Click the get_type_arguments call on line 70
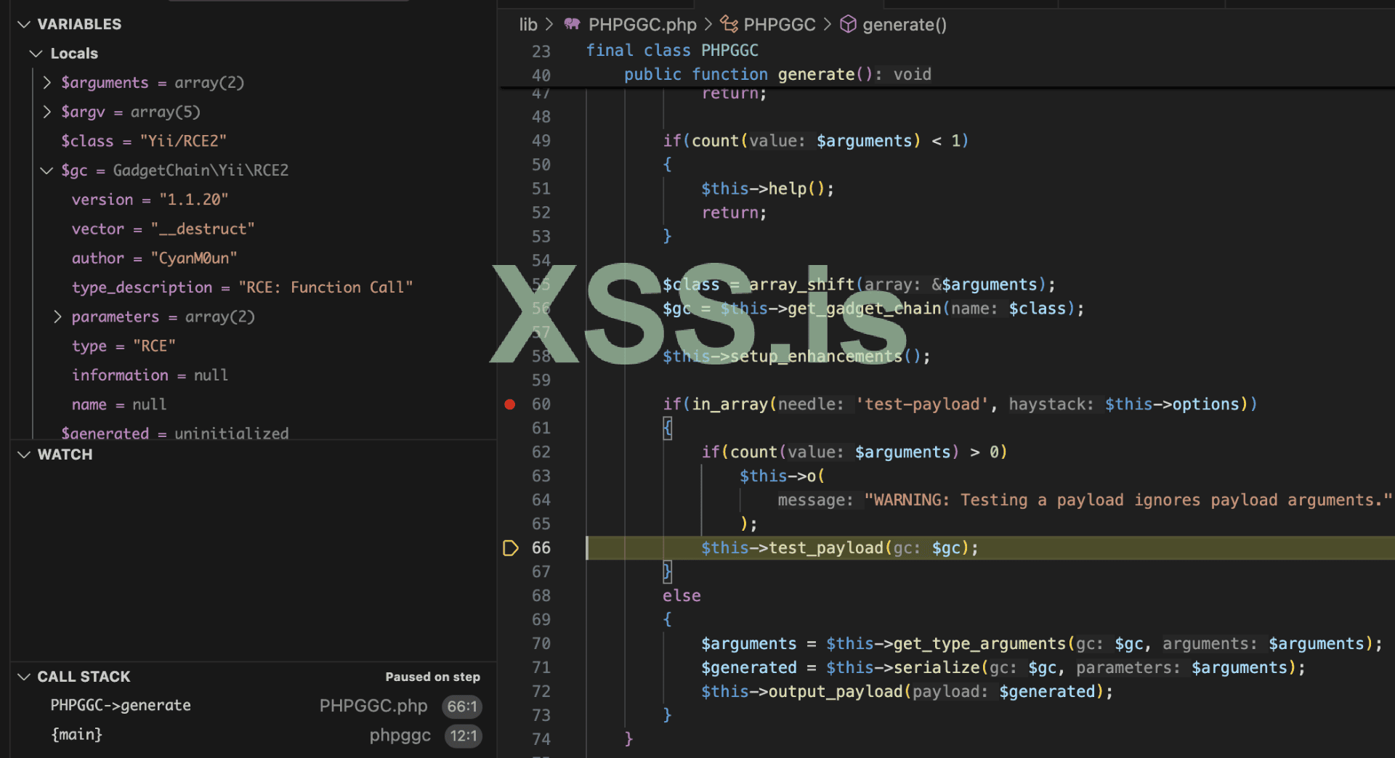Image resolution: width=1395 pixels, height=758 pixels. coord(980,644)
